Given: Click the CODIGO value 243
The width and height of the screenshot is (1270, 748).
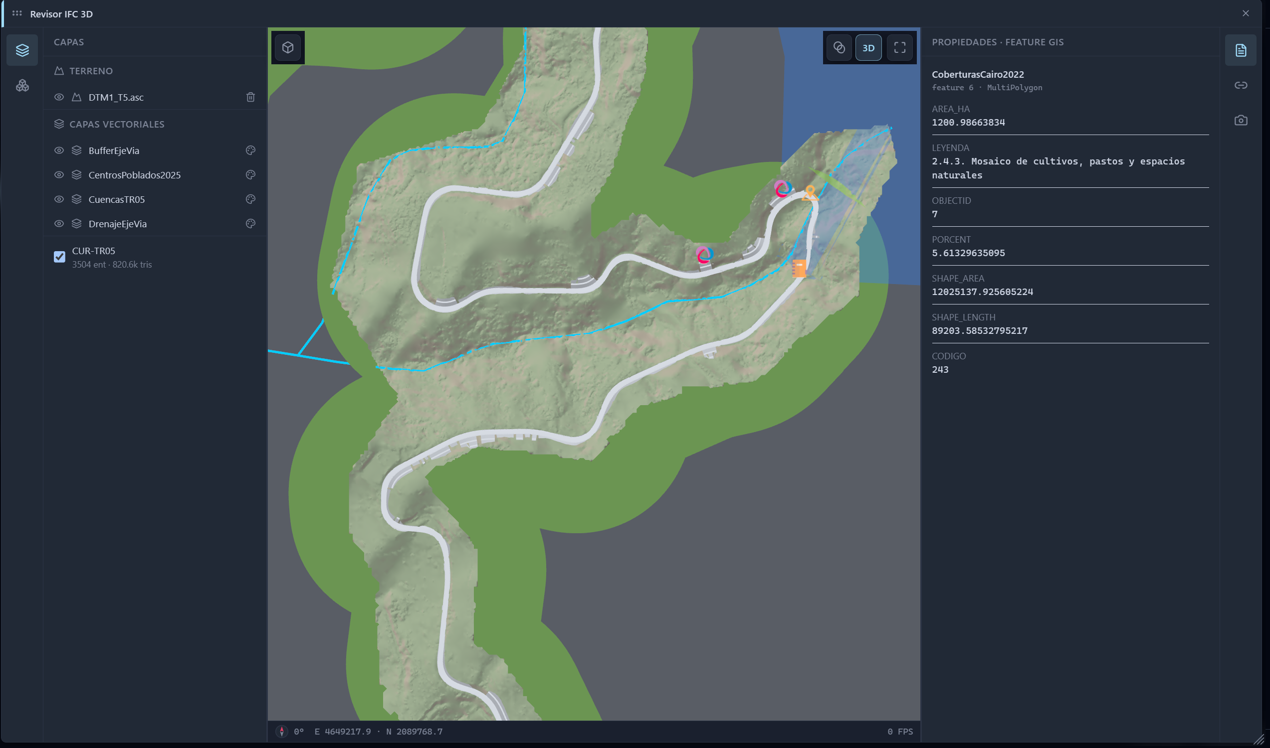Looking at the screenshot, I should [940, 369].
